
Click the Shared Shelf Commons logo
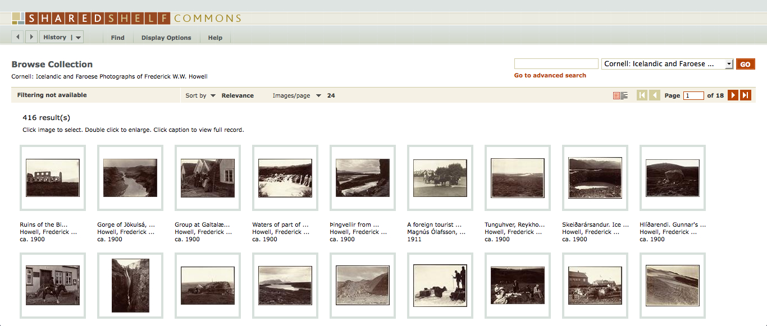pos(126,19)
